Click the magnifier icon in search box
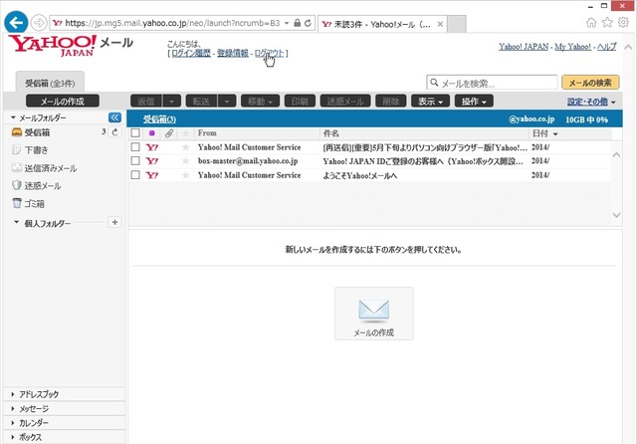The image size is (637, 444). coord(434,83)
